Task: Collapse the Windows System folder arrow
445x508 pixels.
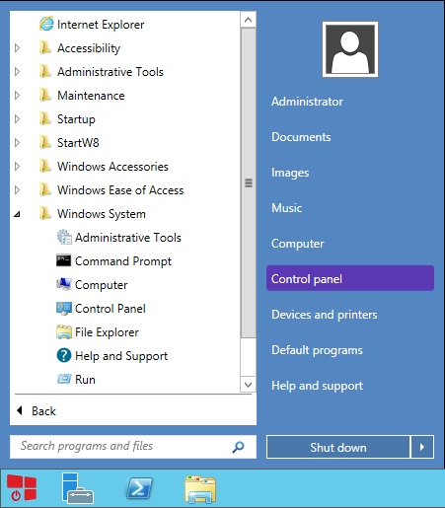Action: (x=17, y=214)
